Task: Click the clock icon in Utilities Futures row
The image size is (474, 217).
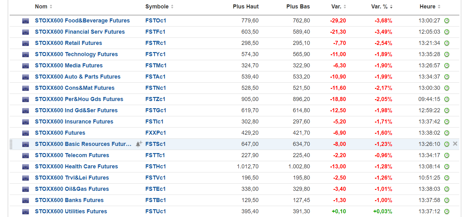Action: pyautogui.click(x=447, y=211)
